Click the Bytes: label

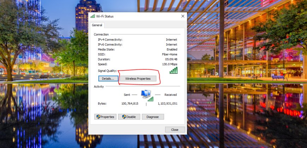[x=102, y=104]
